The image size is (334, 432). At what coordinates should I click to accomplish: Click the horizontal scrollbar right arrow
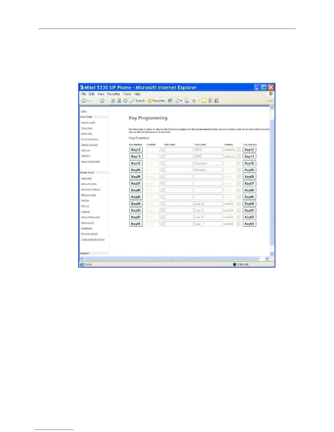[267, 259]
